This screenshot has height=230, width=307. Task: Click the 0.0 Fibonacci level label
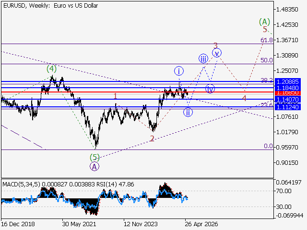[268, 146]
